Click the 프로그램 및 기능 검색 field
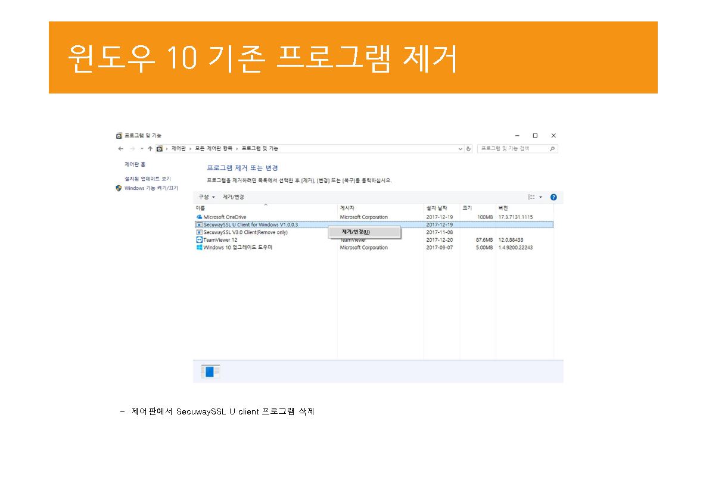This screenshot has height=499, width=706. (x=512, y=149)
